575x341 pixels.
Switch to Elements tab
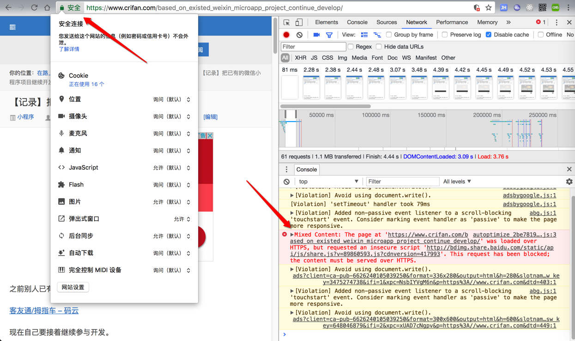click(326, 22)
